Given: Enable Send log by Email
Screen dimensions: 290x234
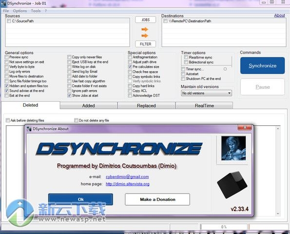Looking at the screenshot, I should point(69,71).
